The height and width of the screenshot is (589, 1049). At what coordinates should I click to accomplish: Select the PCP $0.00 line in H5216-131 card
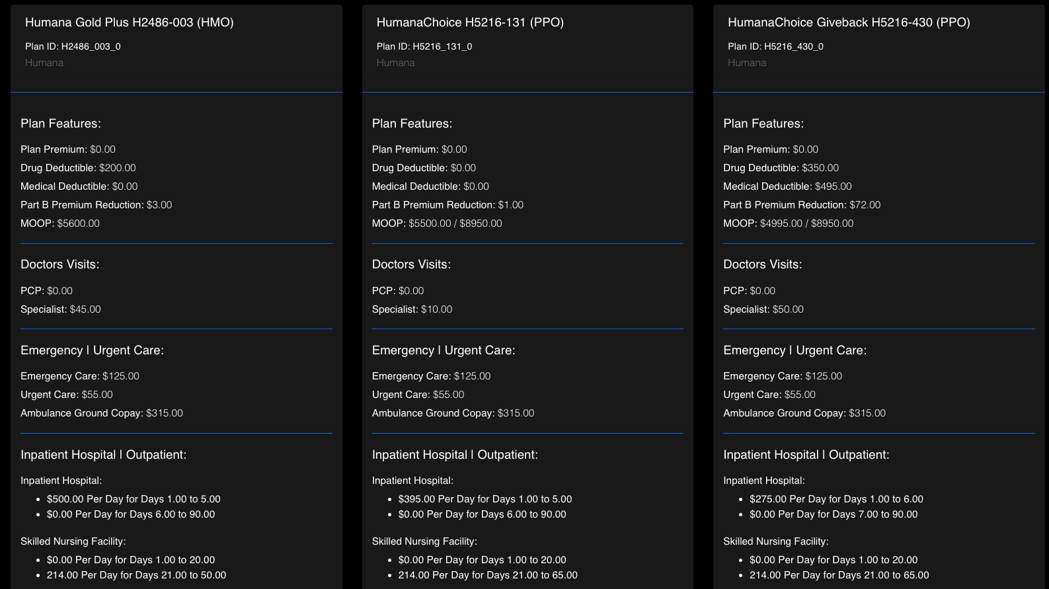[398, 291]
